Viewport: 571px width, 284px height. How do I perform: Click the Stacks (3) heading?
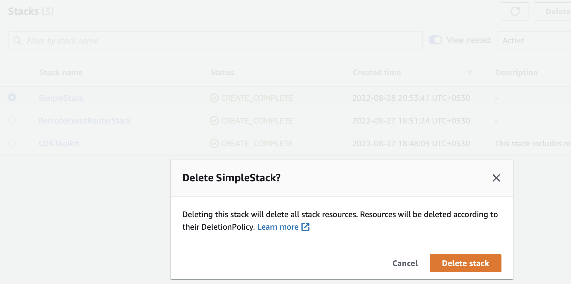point(31,11)
